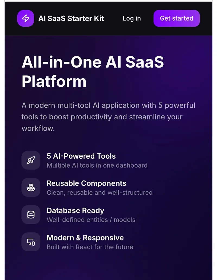
Task: Click 'Multiple AI tools in one dashboard' subtitle
Action: click(x=97, y=165)
